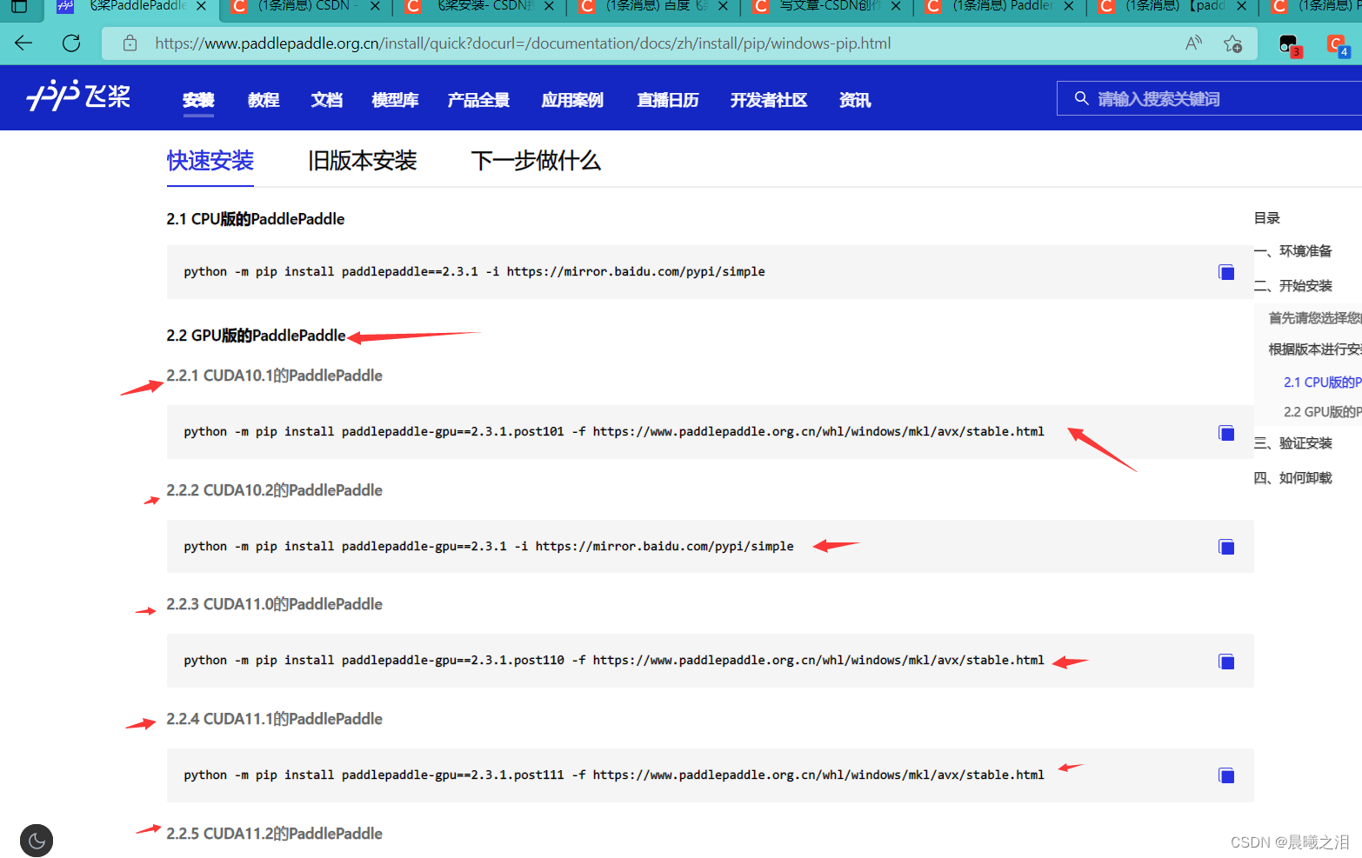1362x858 pixels.
Task: Go back using the browser back arrow
Action: (x=23, y=43)
